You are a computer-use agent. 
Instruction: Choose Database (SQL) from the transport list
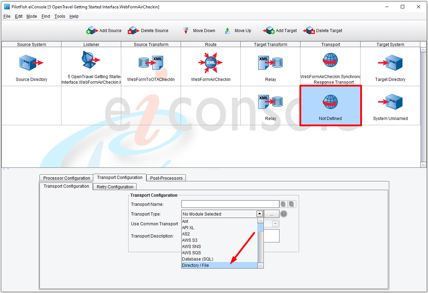[x=219, y=259]
